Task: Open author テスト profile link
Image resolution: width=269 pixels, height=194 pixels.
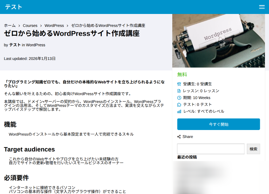Action: point(15,45)
